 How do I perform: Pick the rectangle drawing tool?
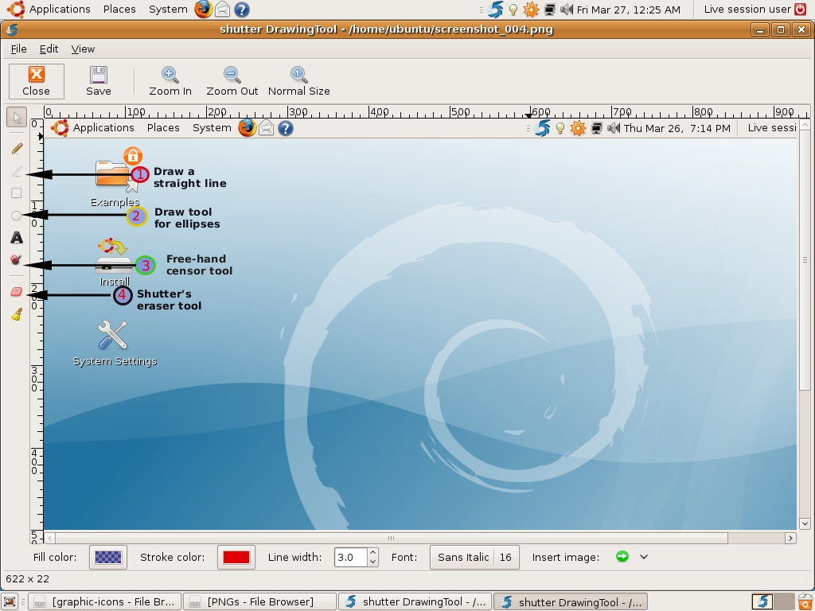point(17,193)
